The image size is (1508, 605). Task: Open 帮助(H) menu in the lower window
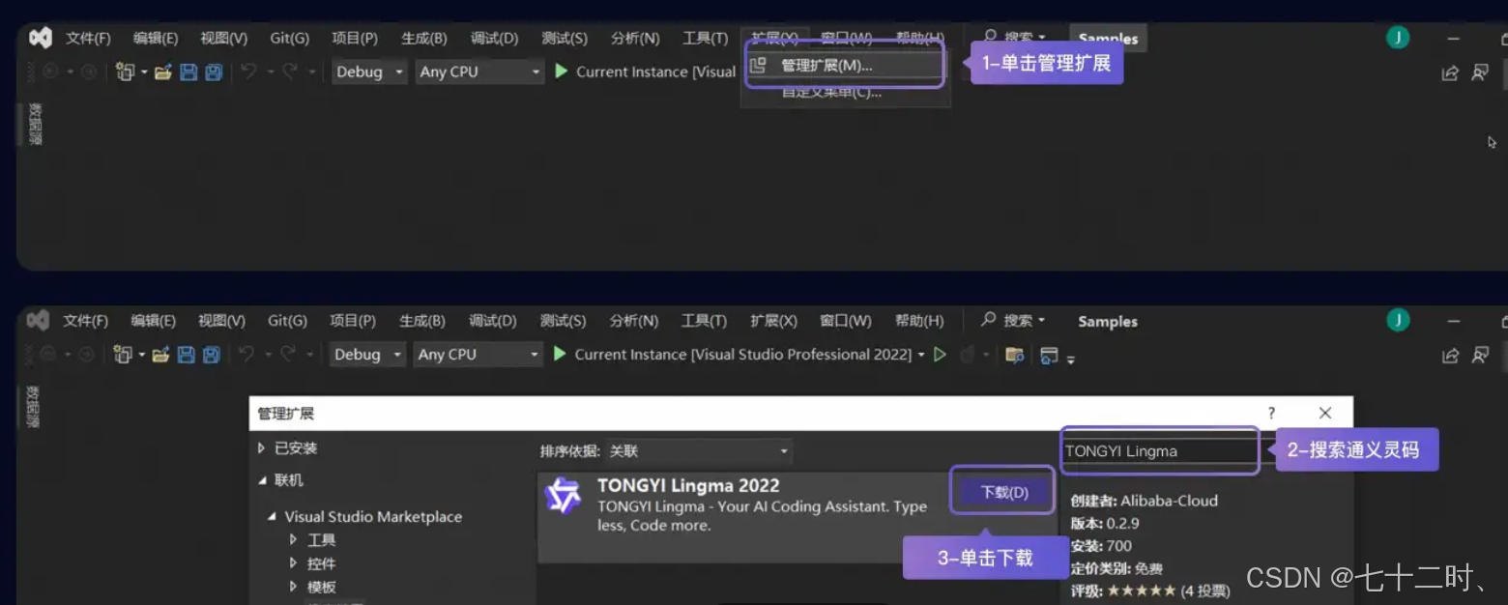[919, 321]
